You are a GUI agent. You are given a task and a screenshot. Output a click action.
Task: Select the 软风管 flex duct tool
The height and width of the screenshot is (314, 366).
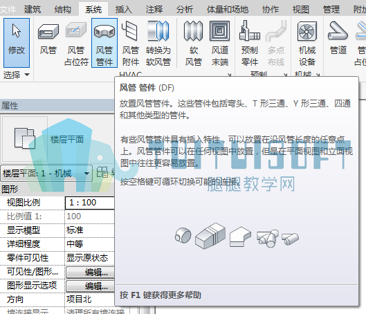(193, 44)
